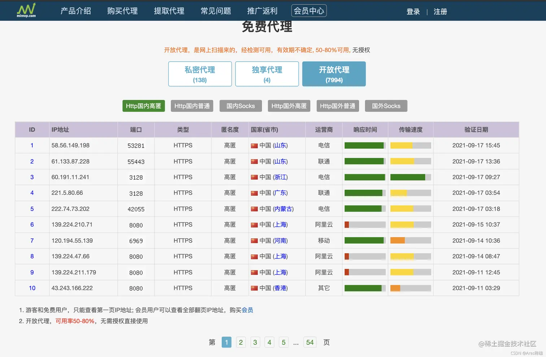This screenshot has width=546, height=357.
Task: Open the 常见问题 menu item
Action: click(216, 11)
